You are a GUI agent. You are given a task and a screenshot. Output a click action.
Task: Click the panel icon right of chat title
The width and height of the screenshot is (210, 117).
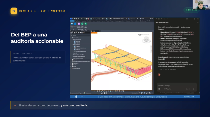198,22
